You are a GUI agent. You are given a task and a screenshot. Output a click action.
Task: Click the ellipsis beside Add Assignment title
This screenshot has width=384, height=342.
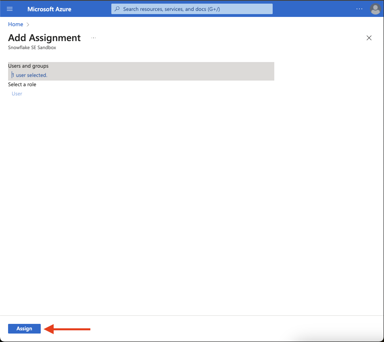click(94, 38)
